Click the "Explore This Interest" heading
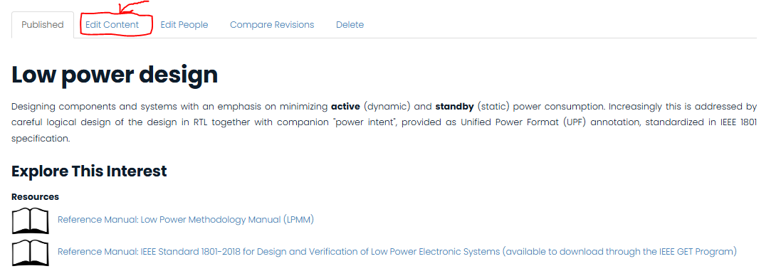The width and height of the screenshot is (781, 276). [x=89, y=171]
